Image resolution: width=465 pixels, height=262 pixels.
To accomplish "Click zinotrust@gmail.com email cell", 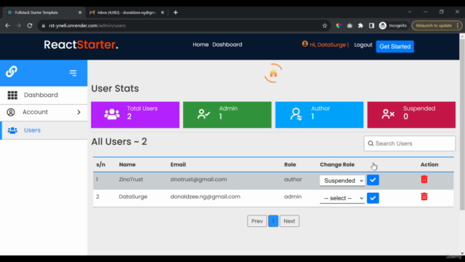I will 198,180.
